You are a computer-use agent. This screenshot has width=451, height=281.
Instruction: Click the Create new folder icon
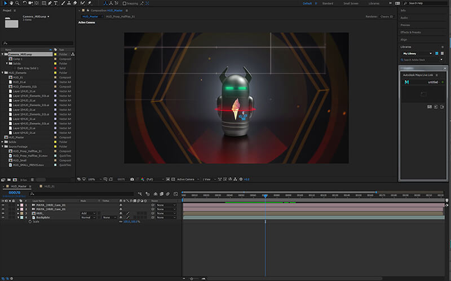[9, 179]
